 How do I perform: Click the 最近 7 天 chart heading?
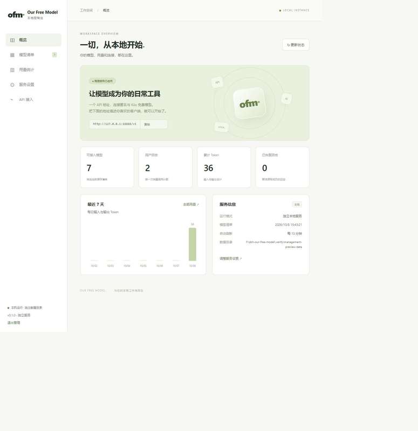96,204
